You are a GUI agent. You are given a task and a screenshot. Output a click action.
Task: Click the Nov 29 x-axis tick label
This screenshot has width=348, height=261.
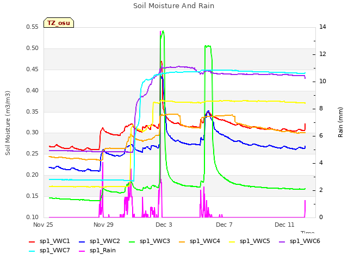coord(103,225)
